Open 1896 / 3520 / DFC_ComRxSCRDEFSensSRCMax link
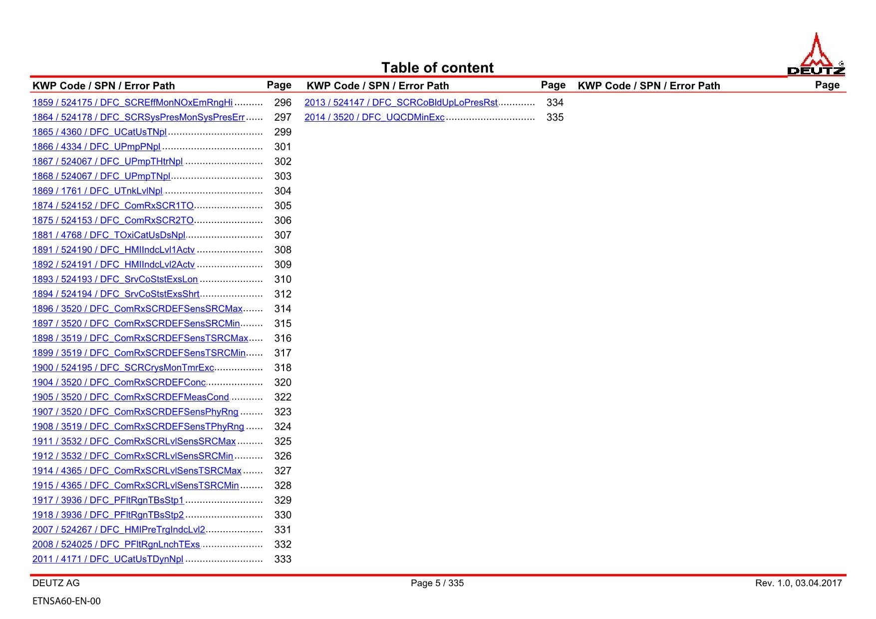Image resolution: width=876 pixels, height=619 pixels. (137, 309)
